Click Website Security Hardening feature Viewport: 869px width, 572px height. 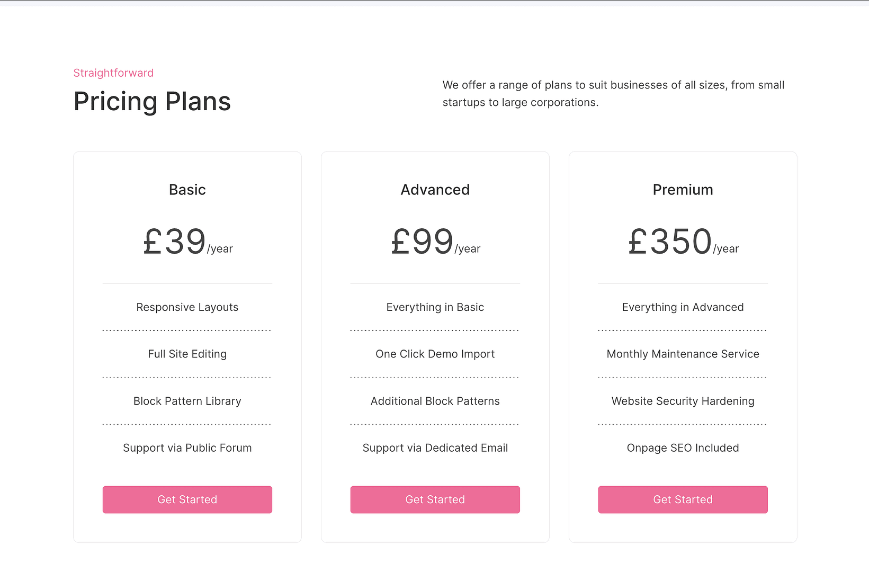coord(683,401)
